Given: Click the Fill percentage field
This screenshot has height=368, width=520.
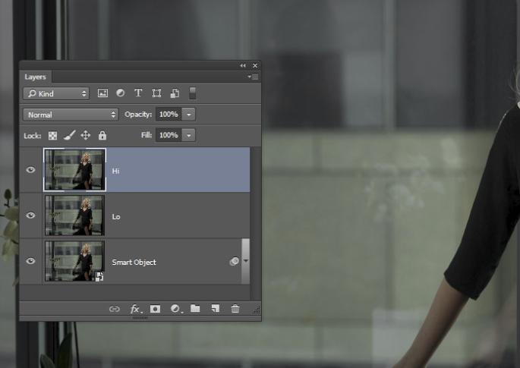Looking at the screenshot, I should [x=168, y=135].
